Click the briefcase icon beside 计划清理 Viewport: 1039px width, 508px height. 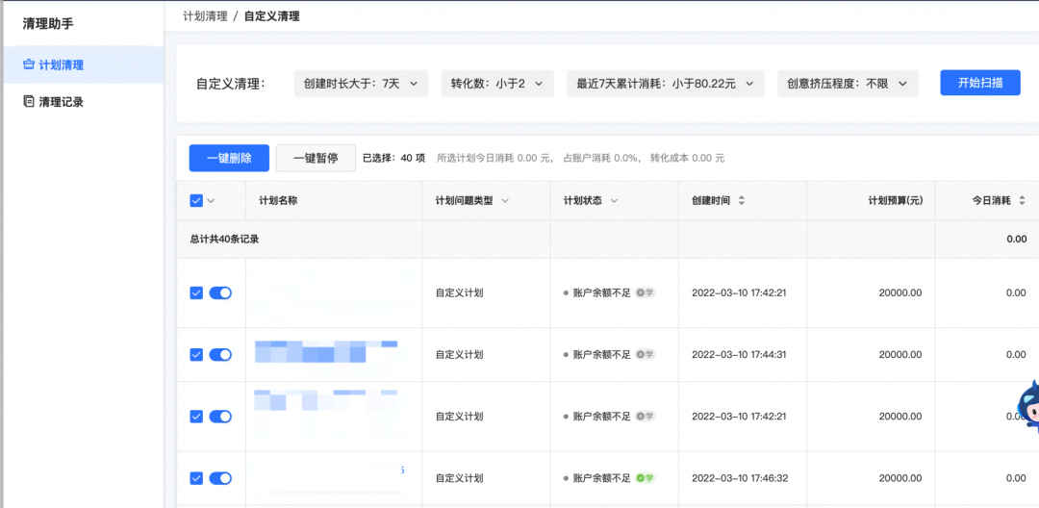click(x=29, y=64)
